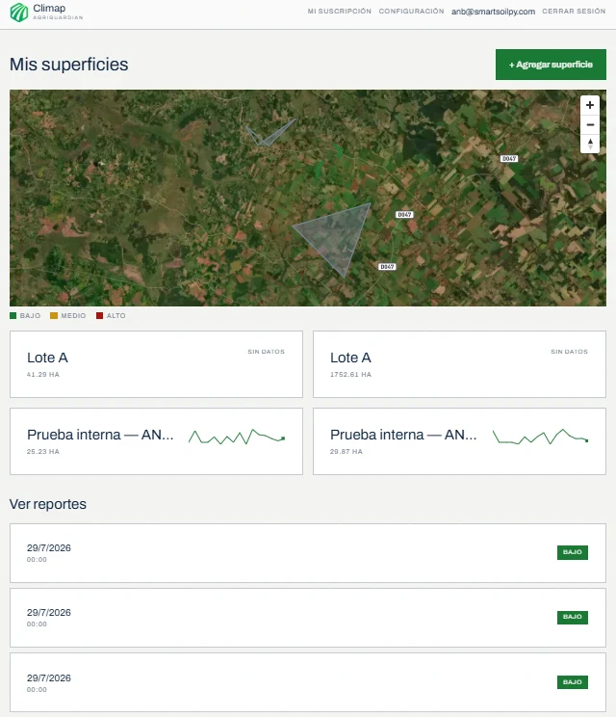
Task: Click the second 29/7/2026 report date
Action: coord(49,612)
